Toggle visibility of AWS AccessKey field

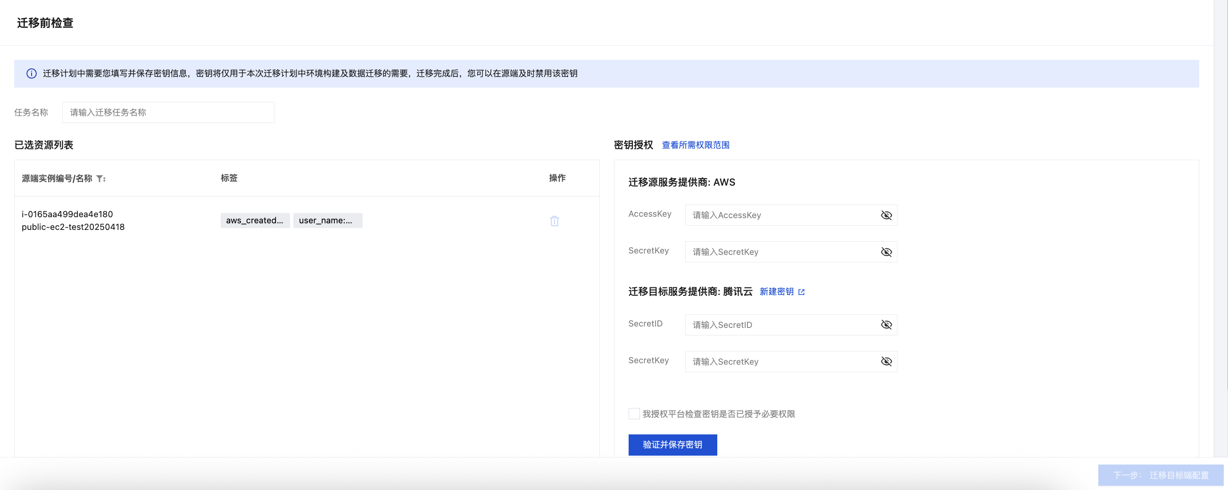(886, 215)
